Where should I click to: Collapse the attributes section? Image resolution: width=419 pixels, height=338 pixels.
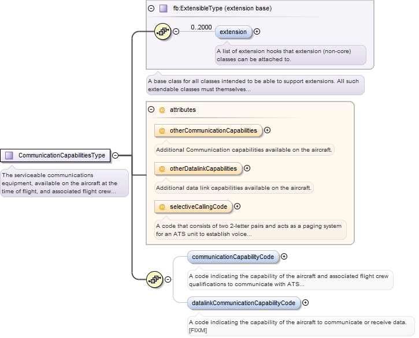click(x=151, y=110)
